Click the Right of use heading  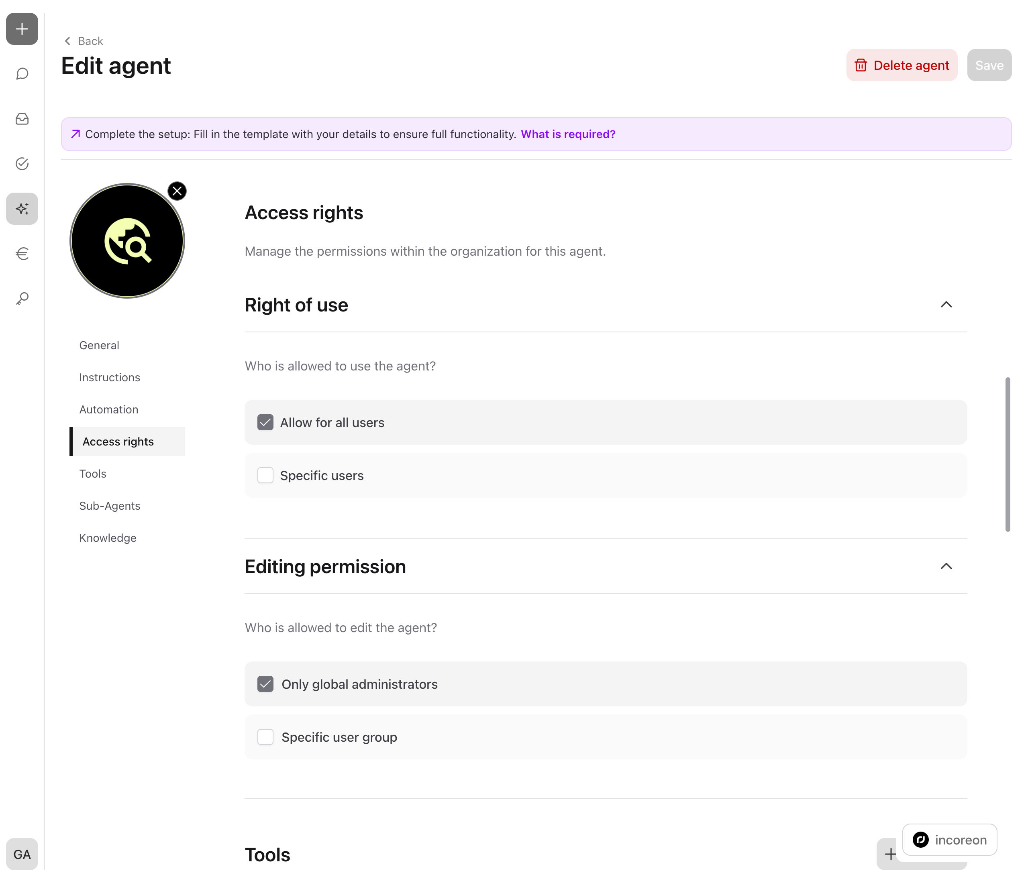[x=296, y=305]
